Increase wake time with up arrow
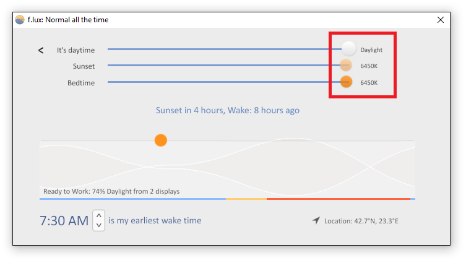The image size is (466, 263). pos(98,215)
